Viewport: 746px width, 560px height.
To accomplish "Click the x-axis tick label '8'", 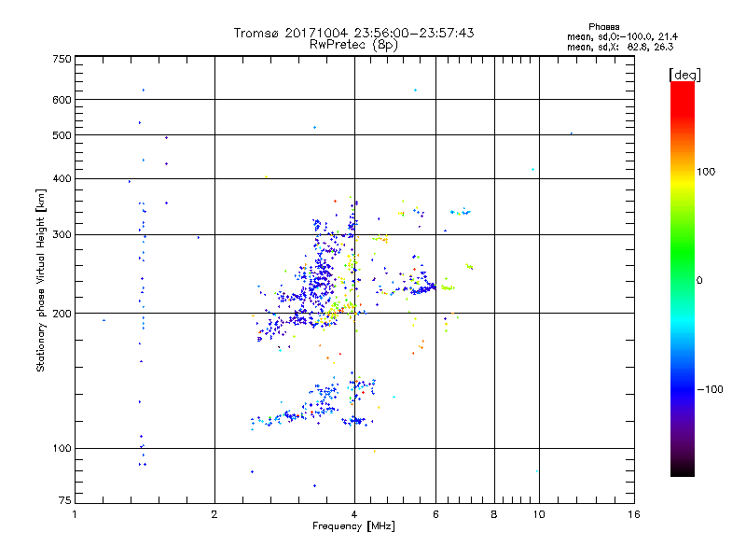I will click(x=494, y=514).
